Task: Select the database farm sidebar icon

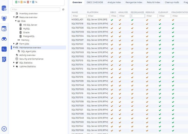Action: pyautogui.click(x=4, y=18)
